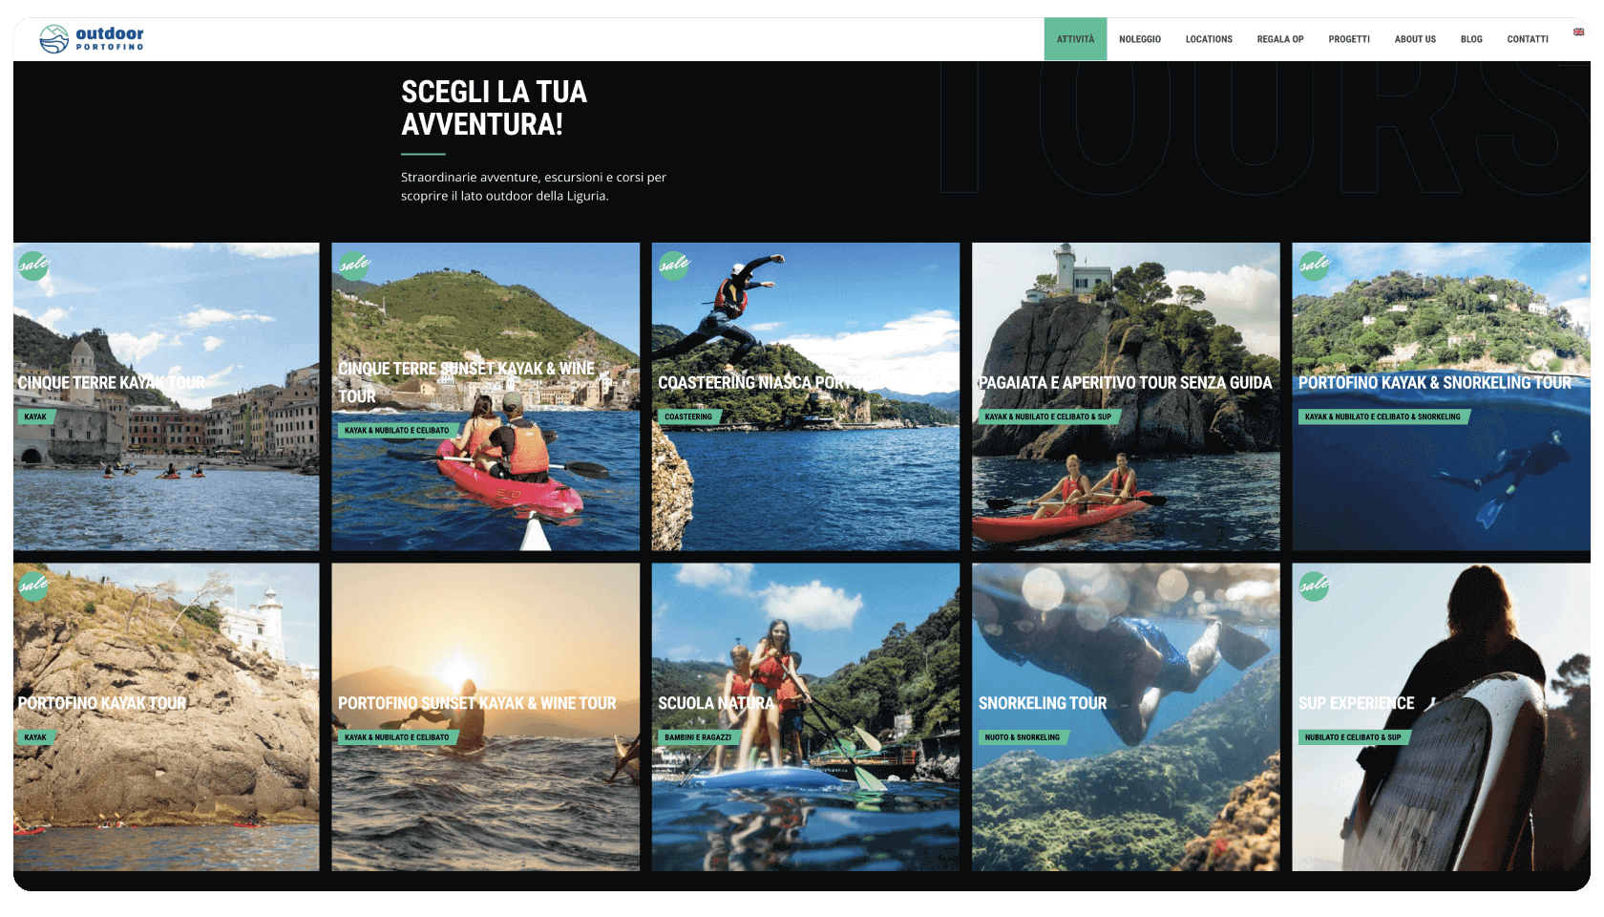
Task: Visit the Blog page
Action: pyautogui.click(x=1471, y=39)
